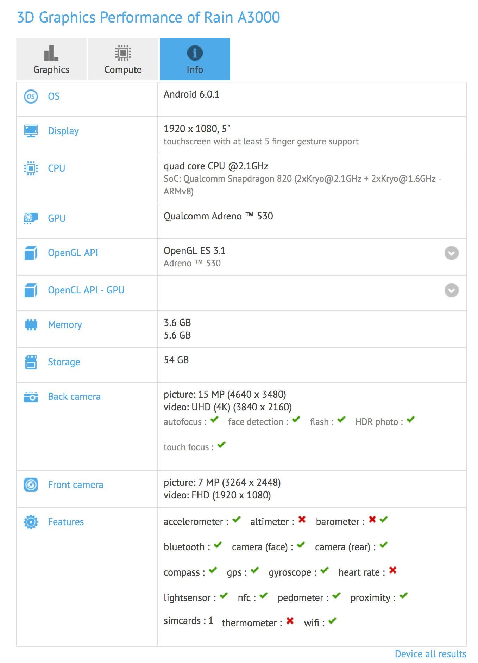Viewport: 478px width, 663px height.
Task: Click the Snapdragon 820 SoC description
Action: coord(303,185)
